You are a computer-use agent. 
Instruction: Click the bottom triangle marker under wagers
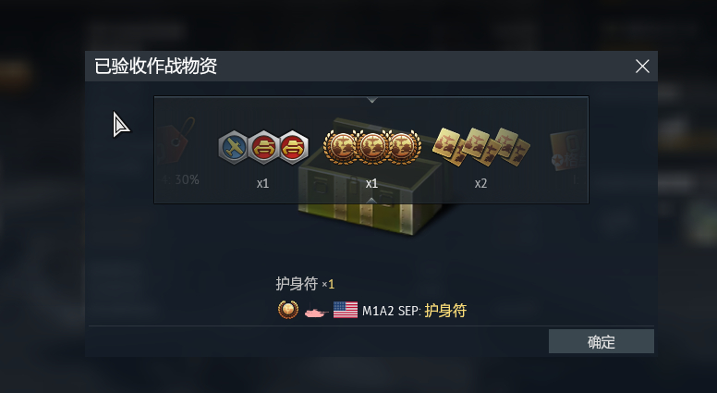click(x=371, y=201)
